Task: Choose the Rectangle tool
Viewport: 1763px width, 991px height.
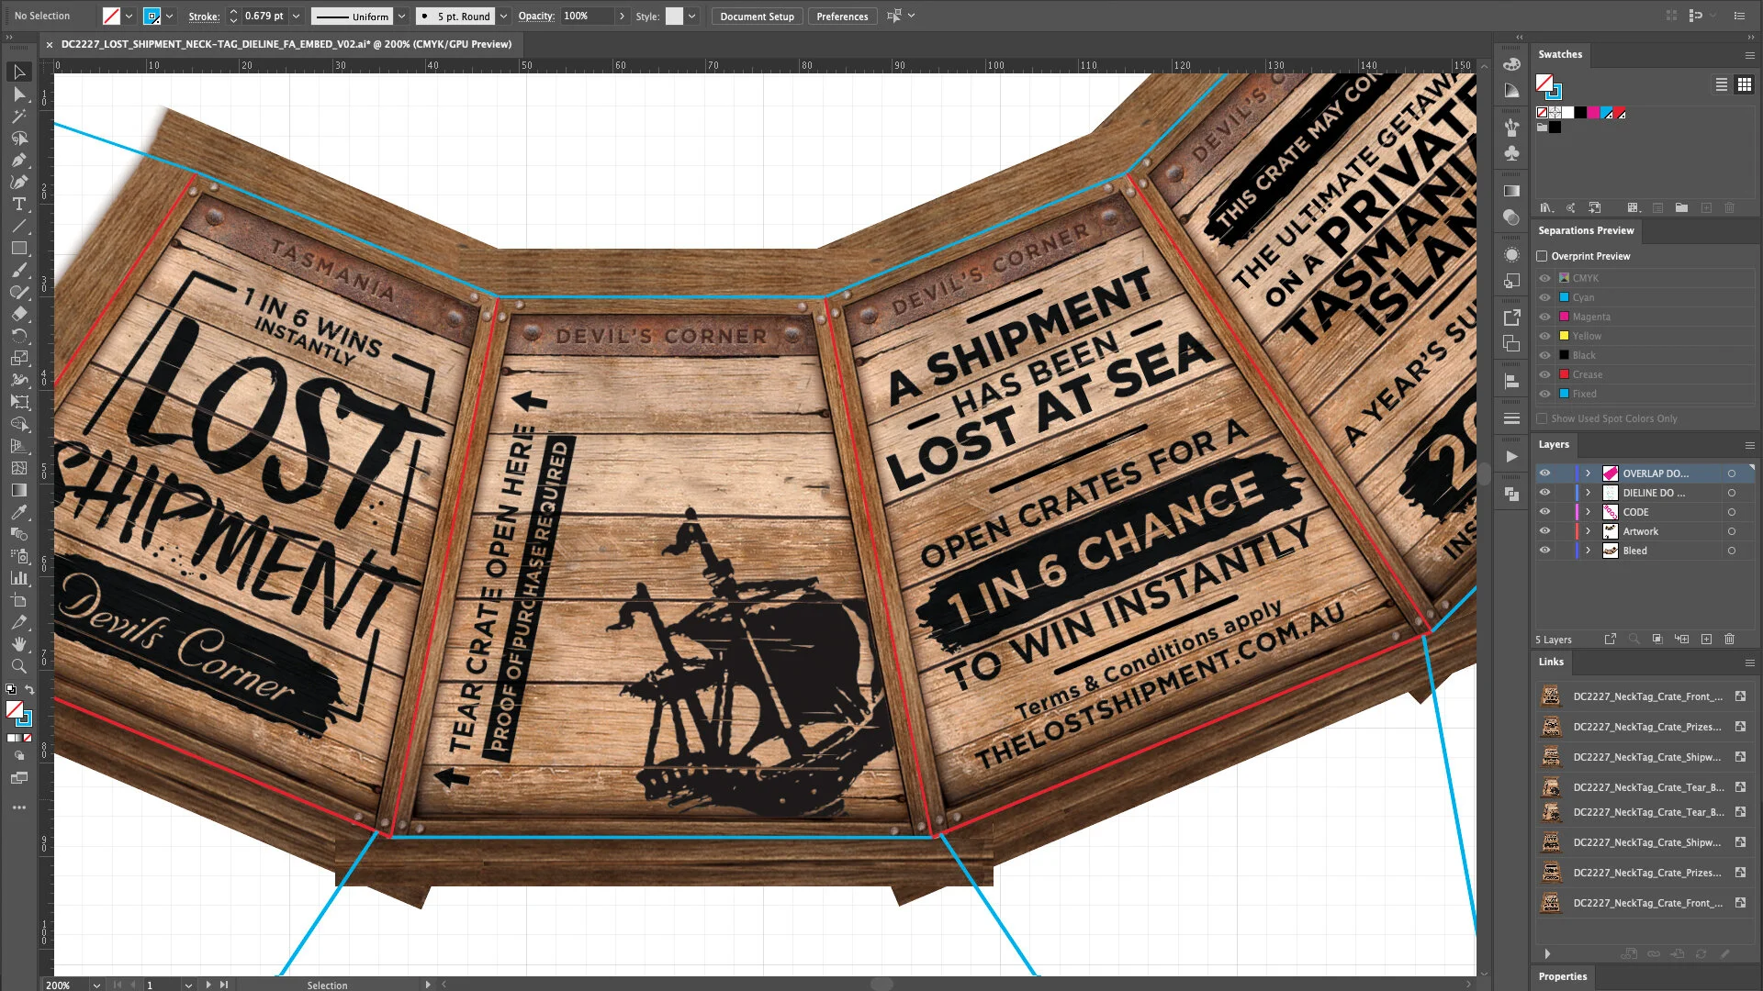Action: [19, 249]
